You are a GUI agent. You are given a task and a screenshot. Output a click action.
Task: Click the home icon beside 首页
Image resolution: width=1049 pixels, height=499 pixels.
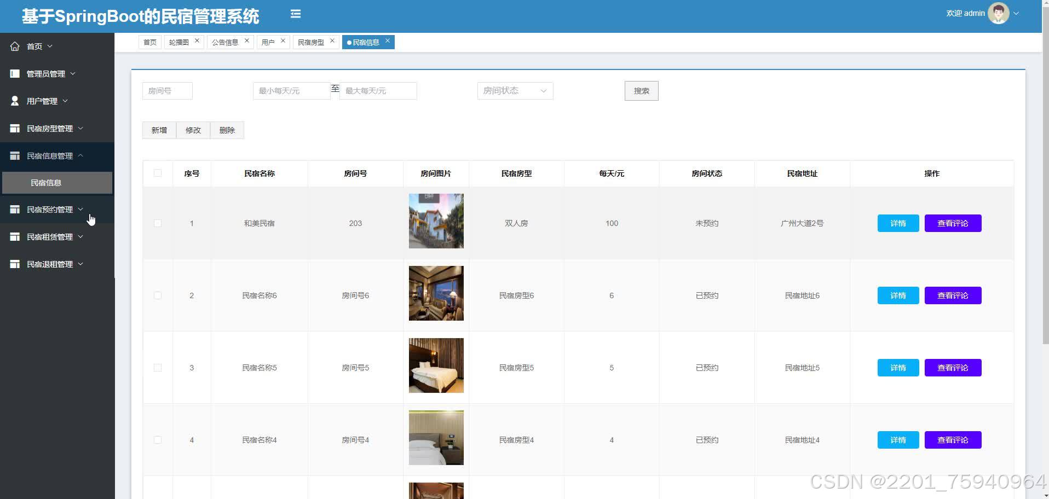tap(15, 47)
